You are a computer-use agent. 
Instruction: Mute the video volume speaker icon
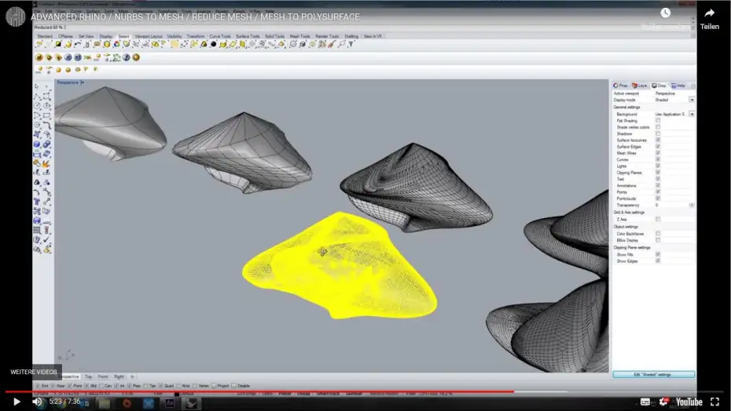pos(37,402)
